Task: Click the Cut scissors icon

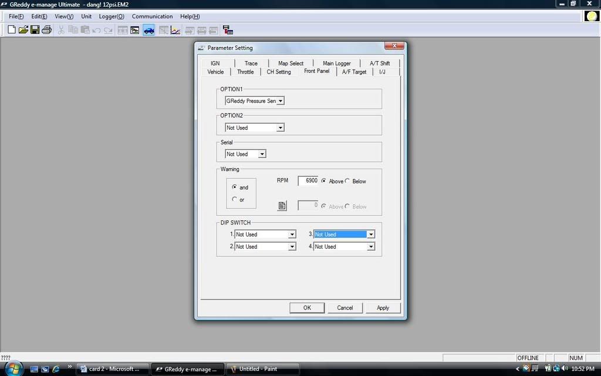Action: [x=61, y=30]
